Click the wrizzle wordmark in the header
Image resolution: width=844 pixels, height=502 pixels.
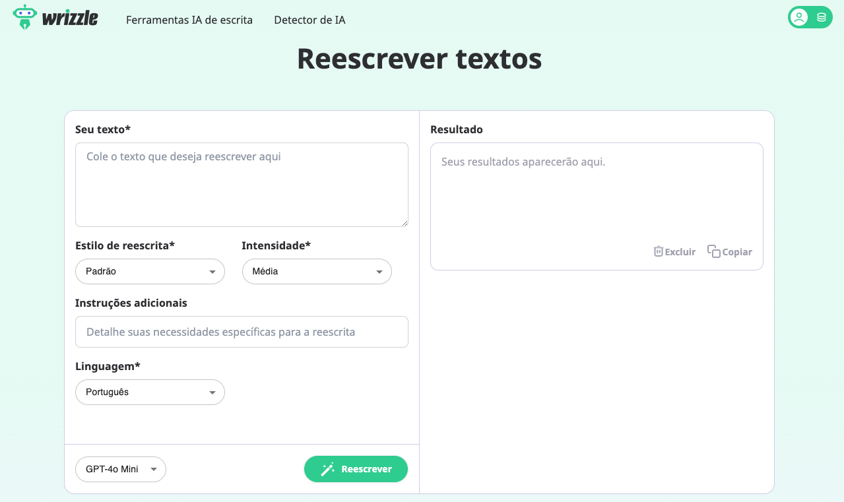point(70,18)
